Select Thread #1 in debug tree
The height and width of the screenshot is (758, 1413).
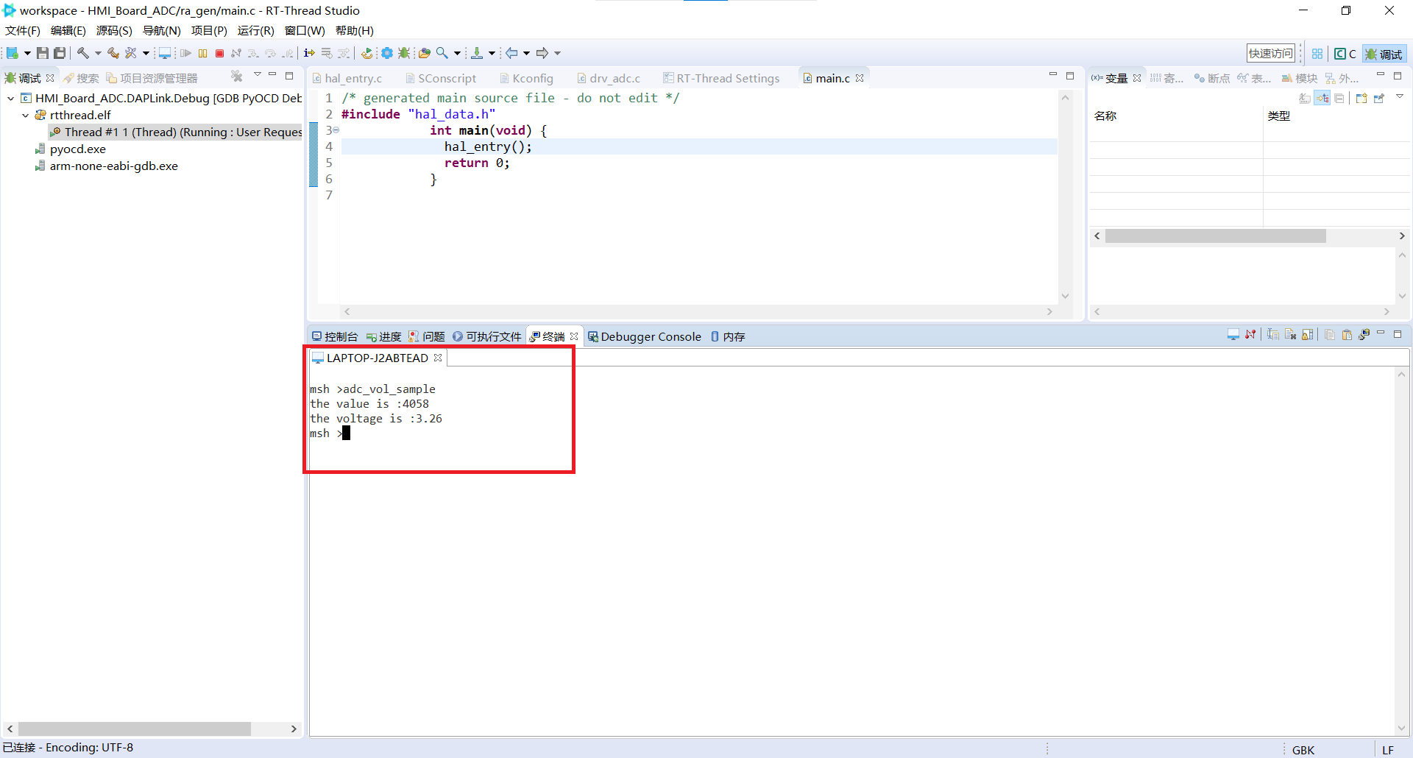176,132
